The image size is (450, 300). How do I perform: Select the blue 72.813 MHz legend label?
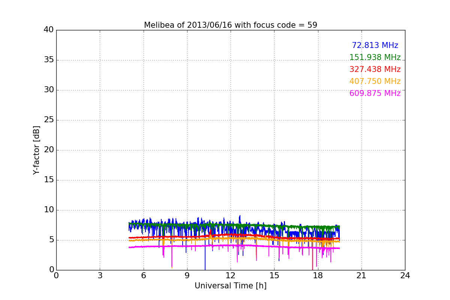375,45
